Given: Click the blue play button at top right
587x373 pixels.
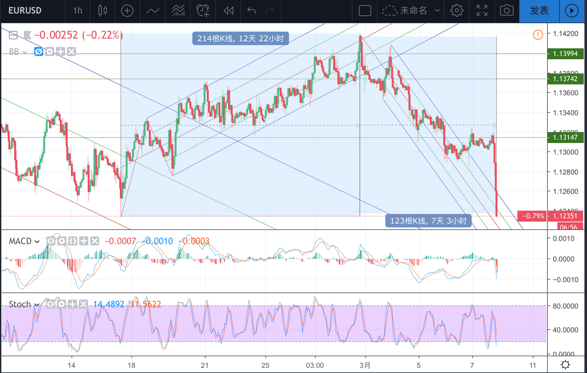Looking at the screenshot, I should point(572,11).
